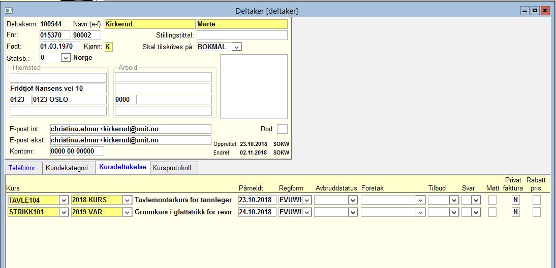Toggle Rabatt pris checkbox for STRIKK101 row
The height and width of the screenshot is (268, 556).
point(537,212)
